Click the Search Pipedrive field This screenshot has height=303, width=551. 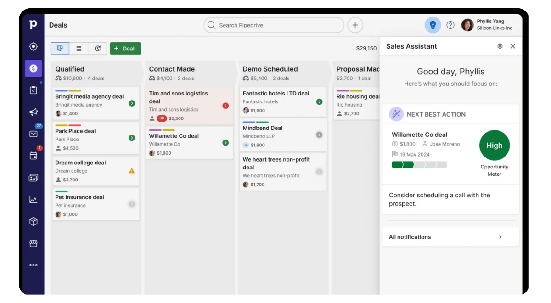click(274, 25)
